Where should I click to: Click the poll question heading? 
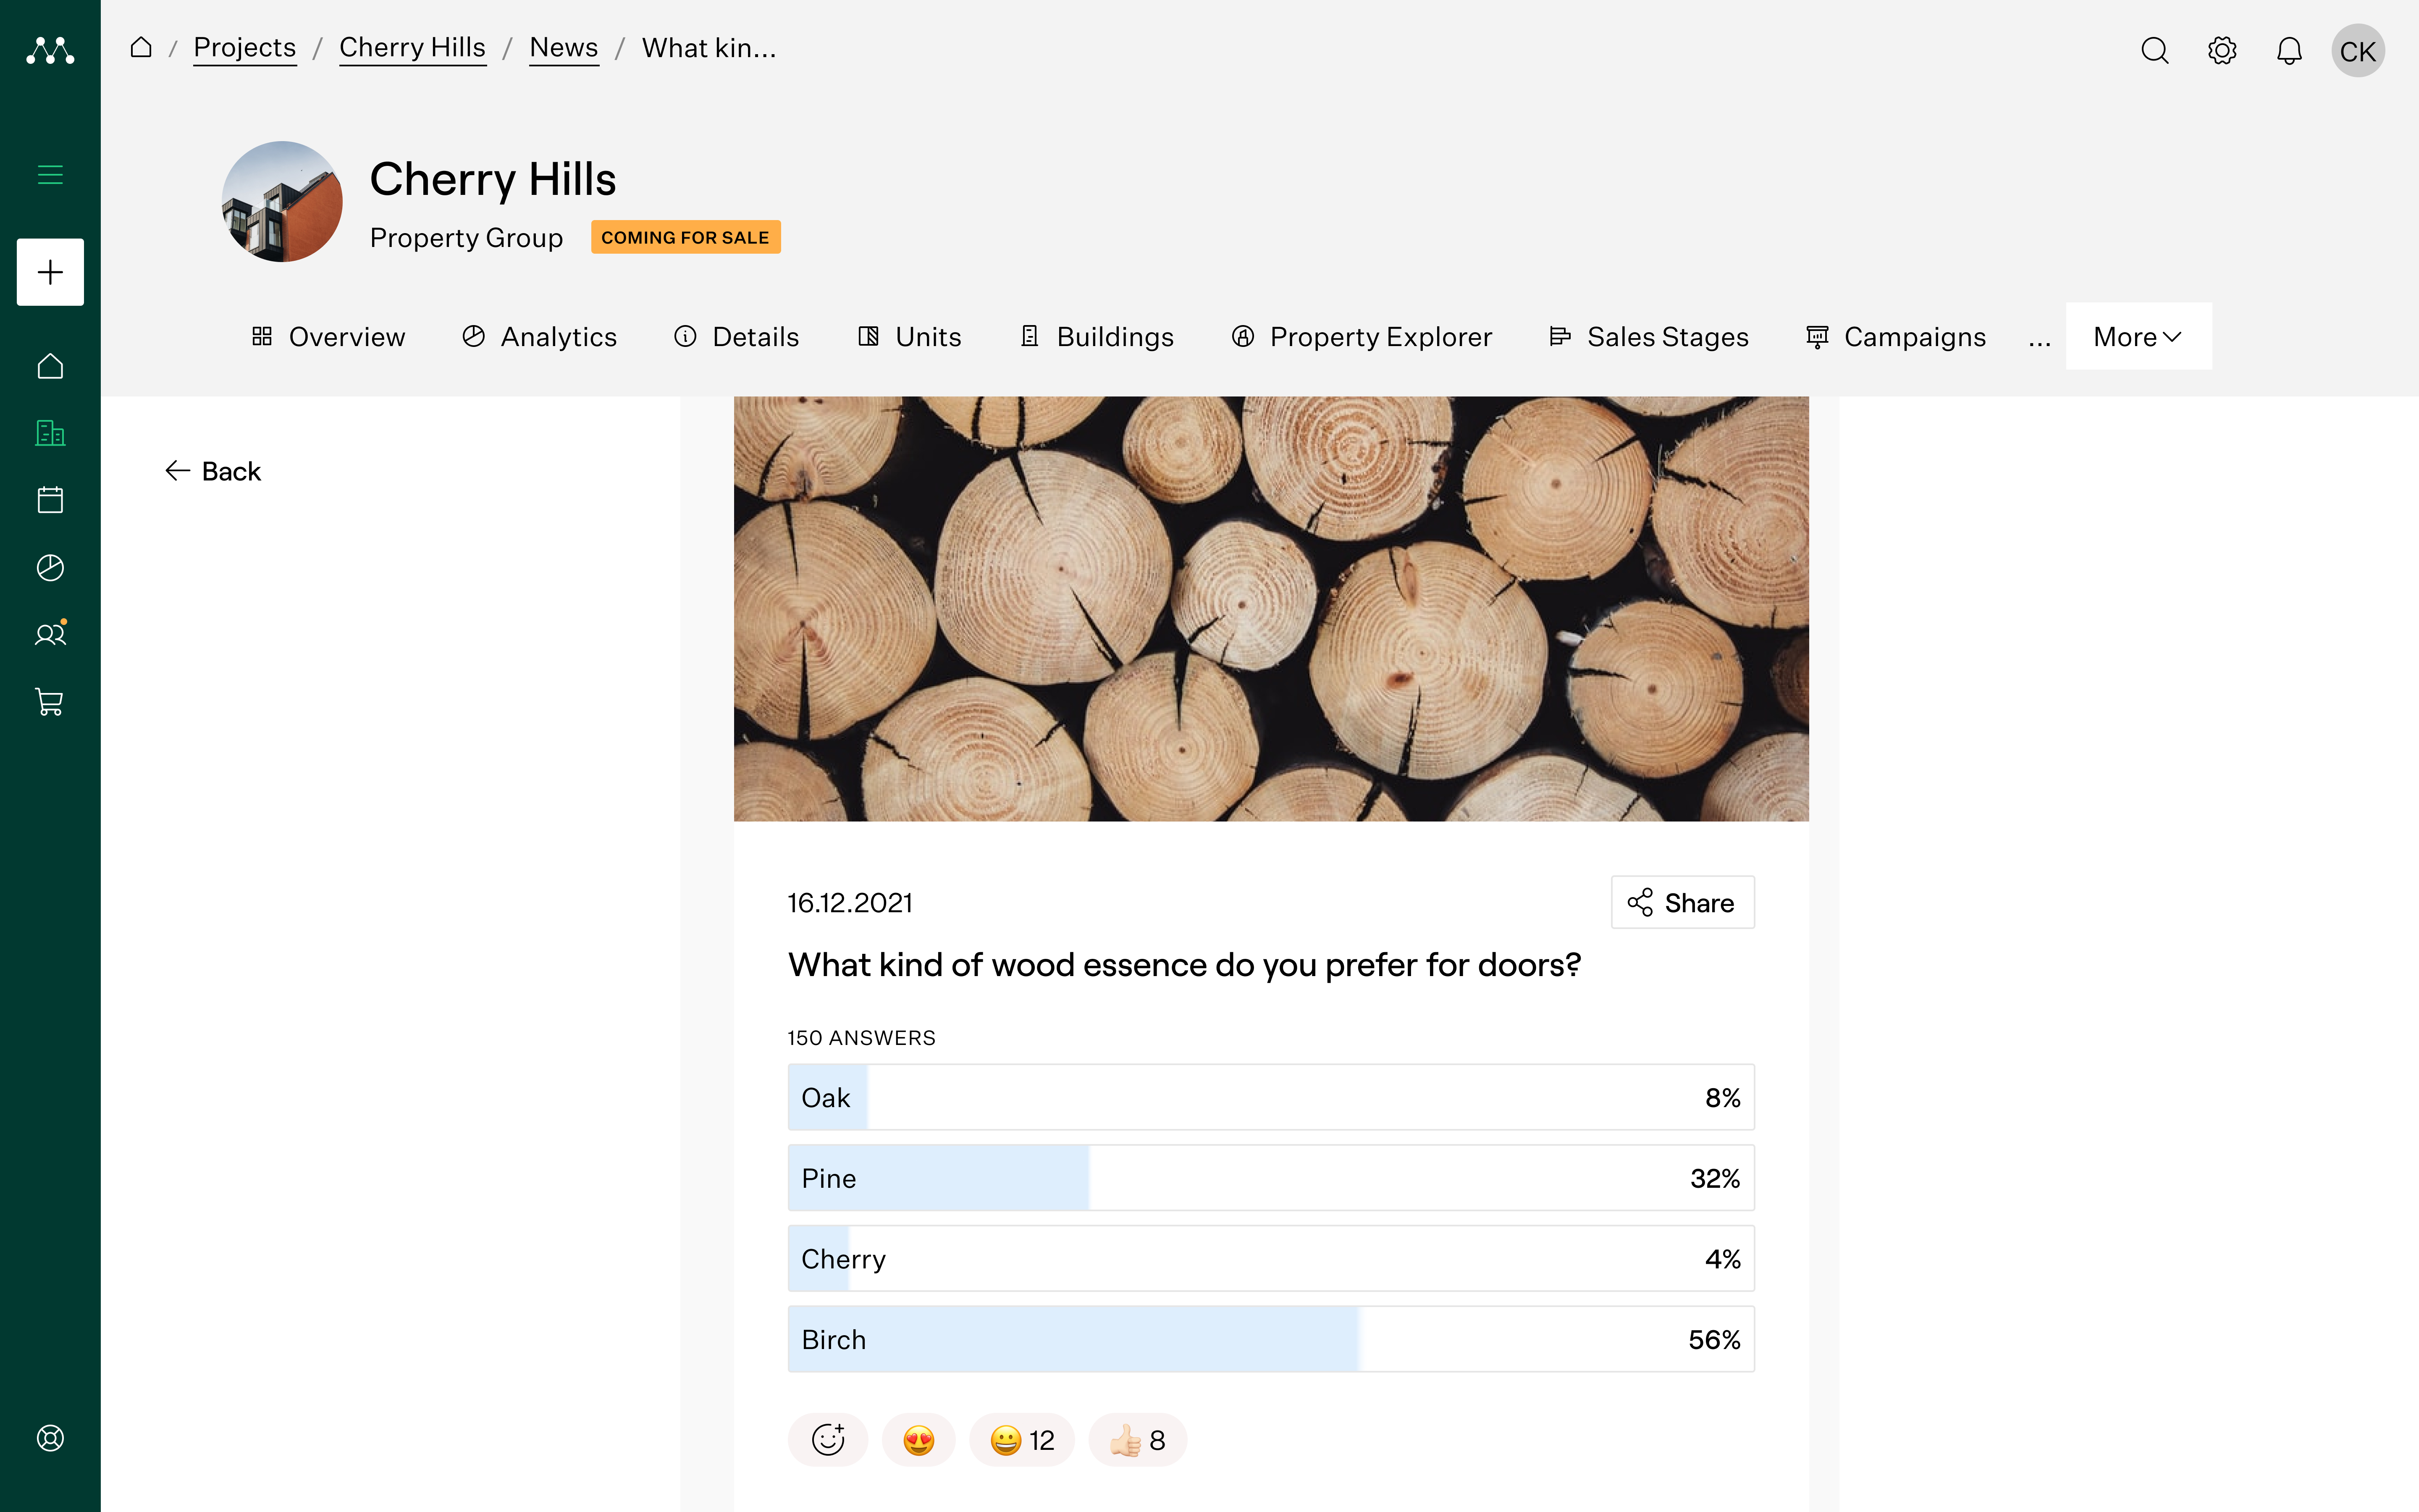coord(1184,965)
